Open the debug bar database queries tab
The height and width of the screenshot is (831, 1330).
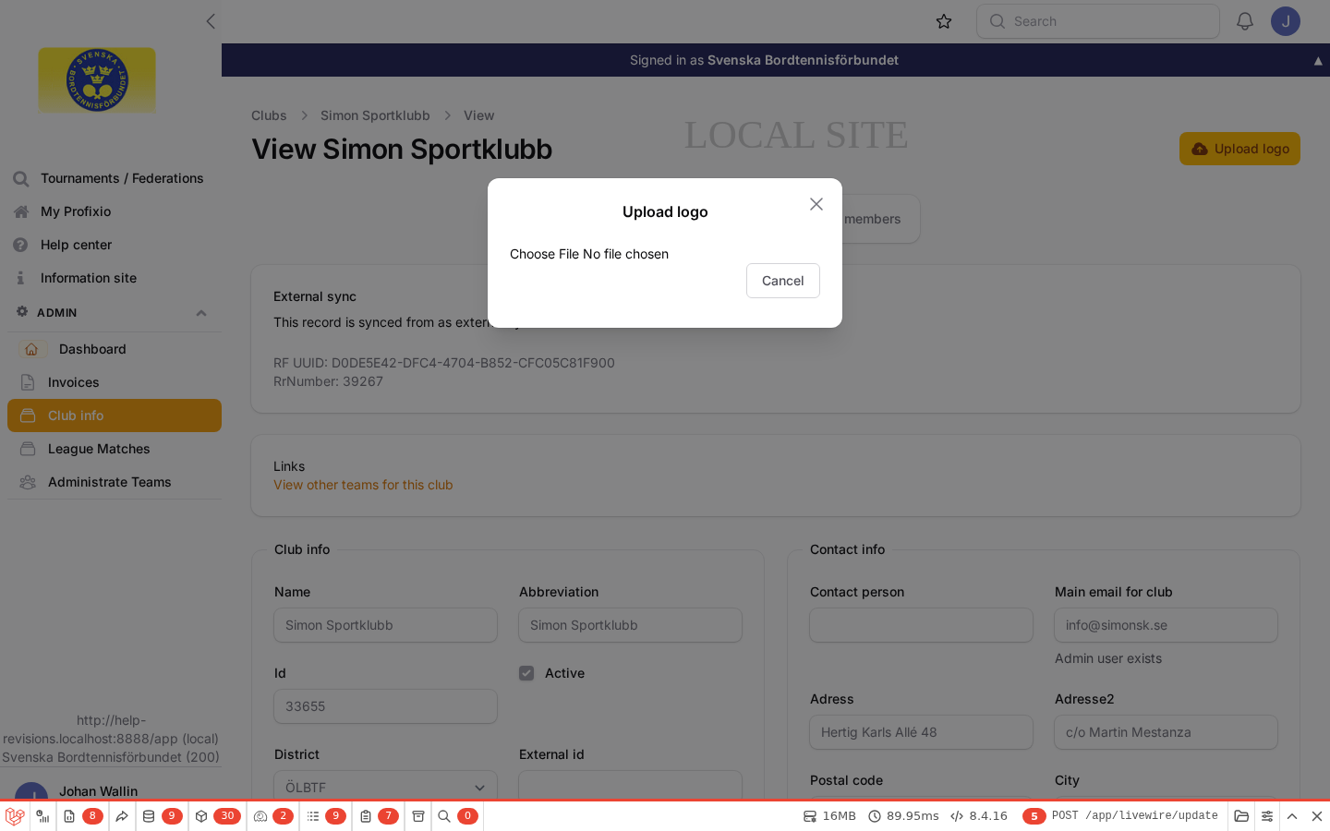[162, 816]
